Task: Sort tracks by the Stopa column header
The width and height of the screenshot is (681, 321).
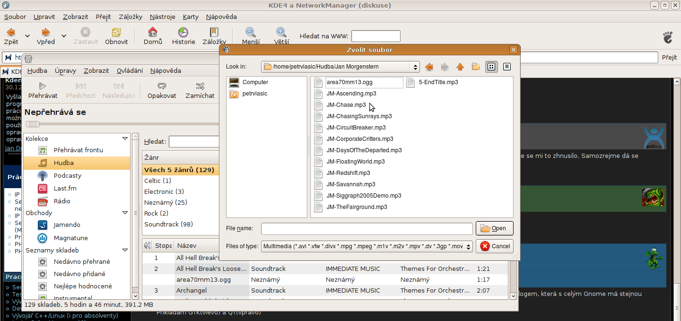Action: pyautogui.click(x=164, y=245)
